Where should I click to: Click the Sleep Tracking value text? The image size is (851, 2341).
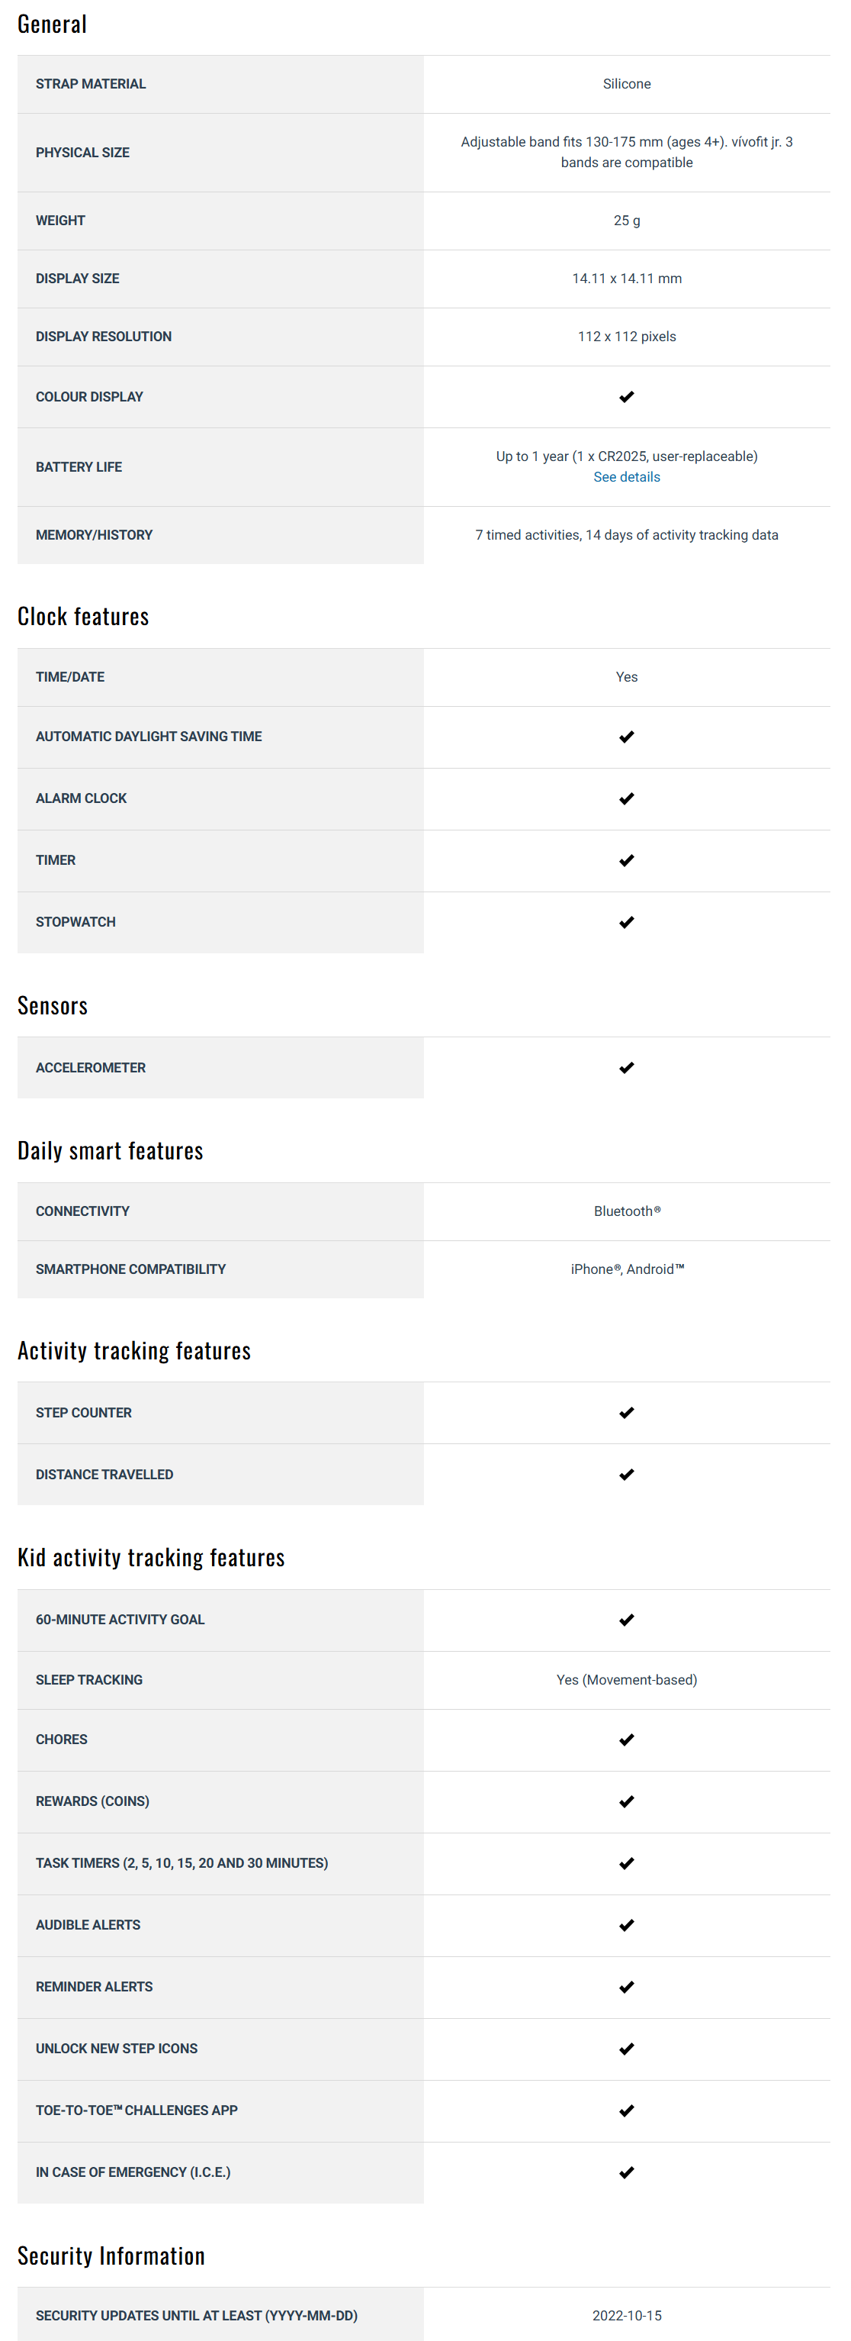tap(626, 1679)
